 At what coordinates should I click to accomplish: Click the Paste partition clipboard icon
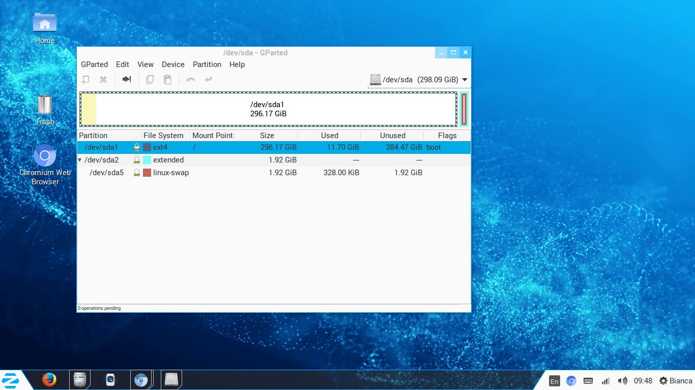tap(167, 79)
